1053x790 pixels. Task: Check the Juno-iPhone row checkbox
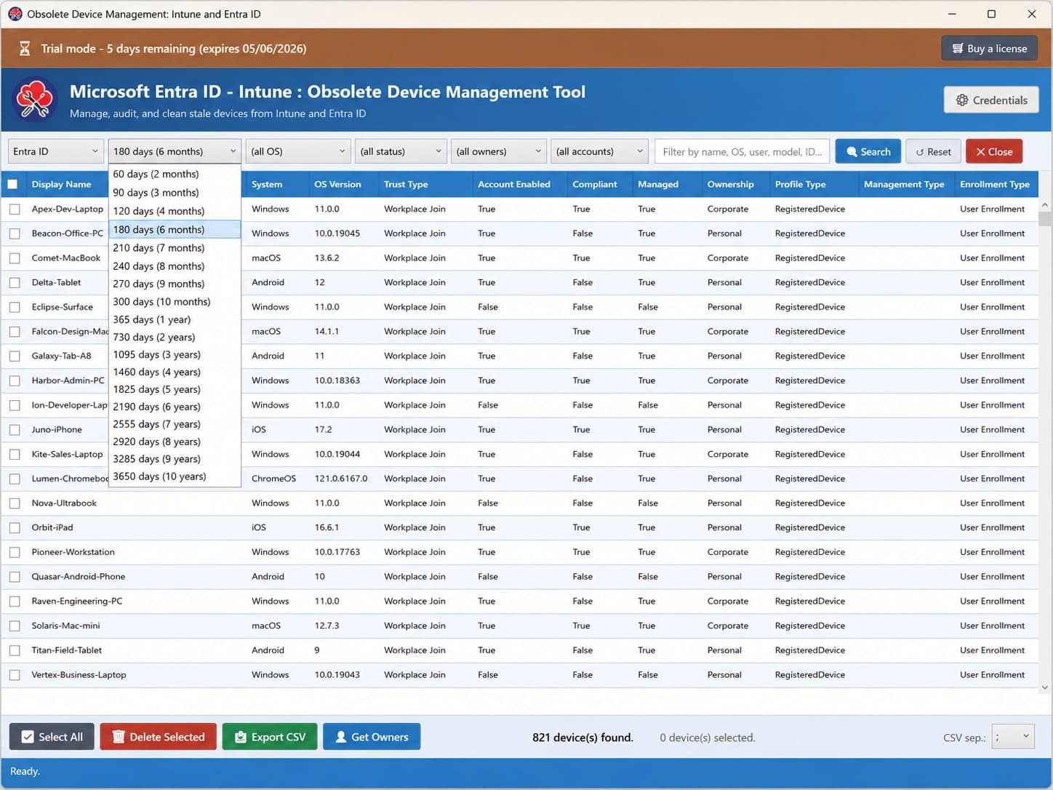click(x=15, y=430)
